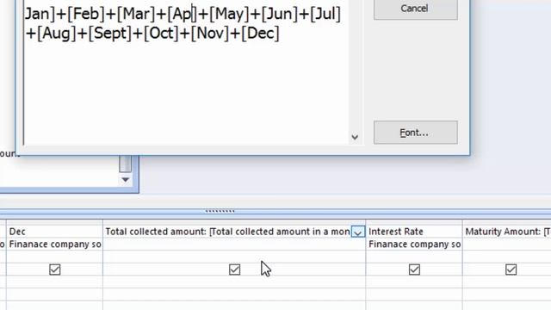This screenshot has width=551, height=310.
Task: Click Total collected amount field expression cell
Action: 227,232
